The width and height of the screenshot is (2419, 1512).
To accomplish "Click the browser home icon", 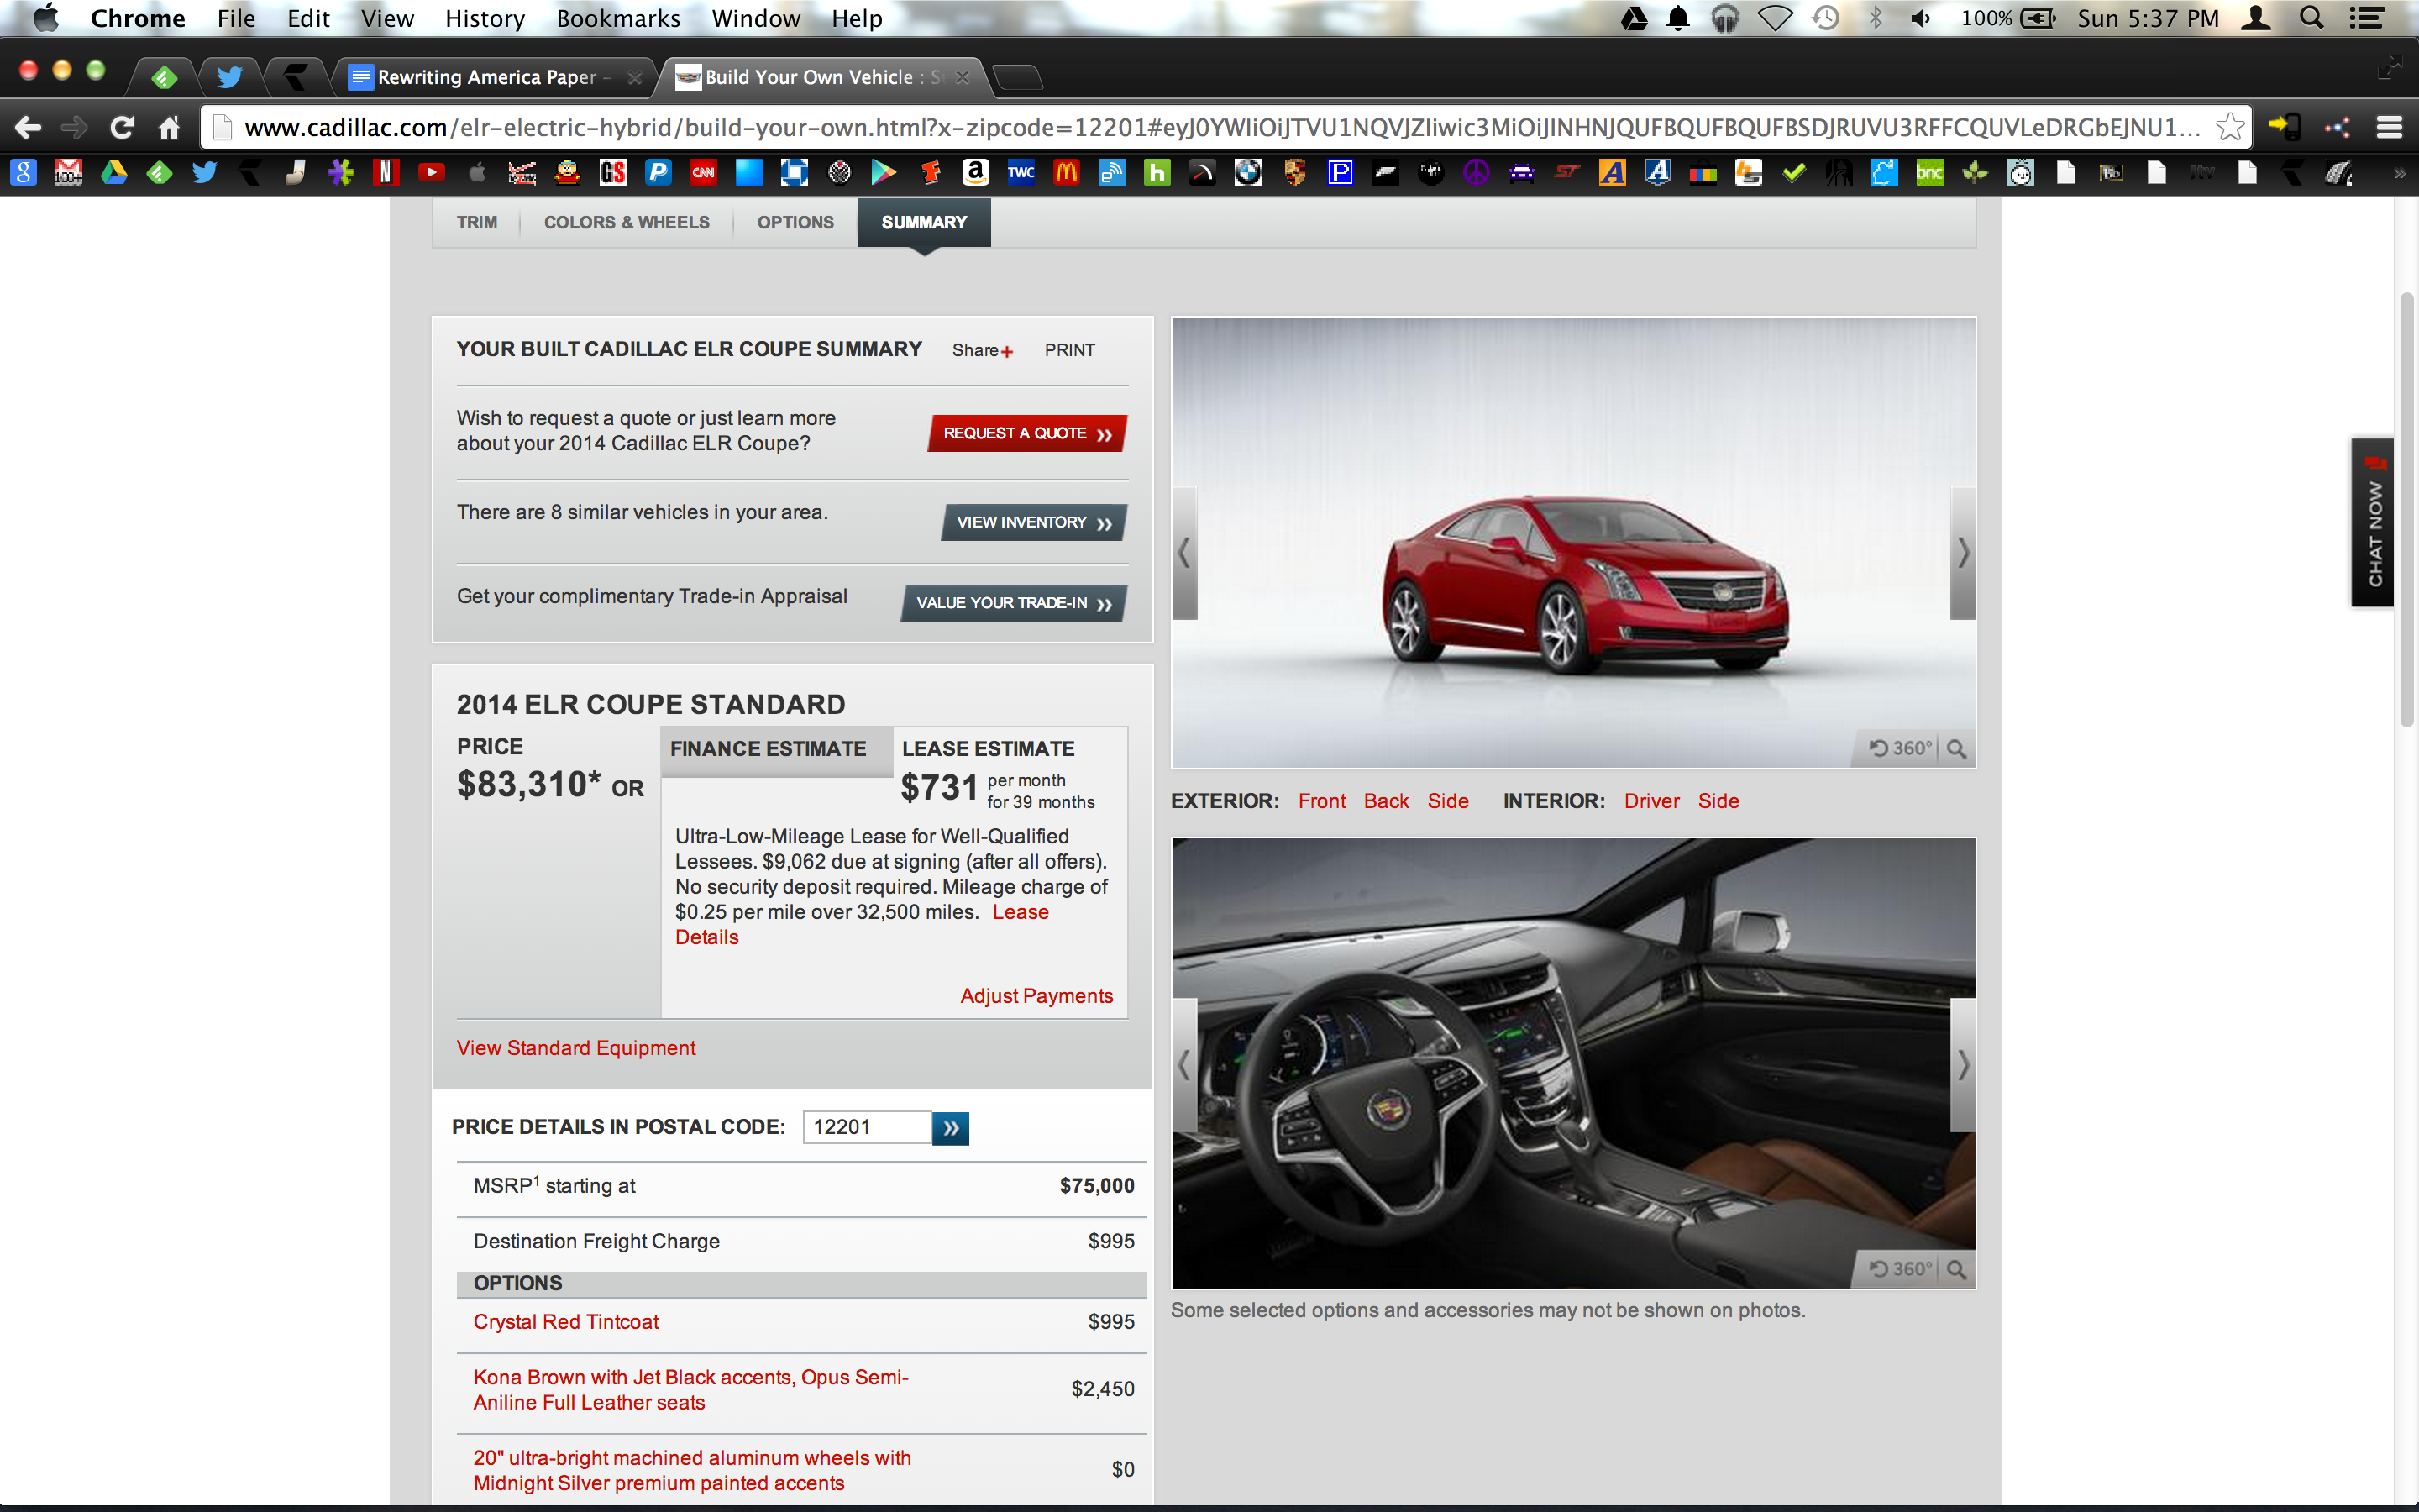I will pyautogui.click(x=169, y=128).
